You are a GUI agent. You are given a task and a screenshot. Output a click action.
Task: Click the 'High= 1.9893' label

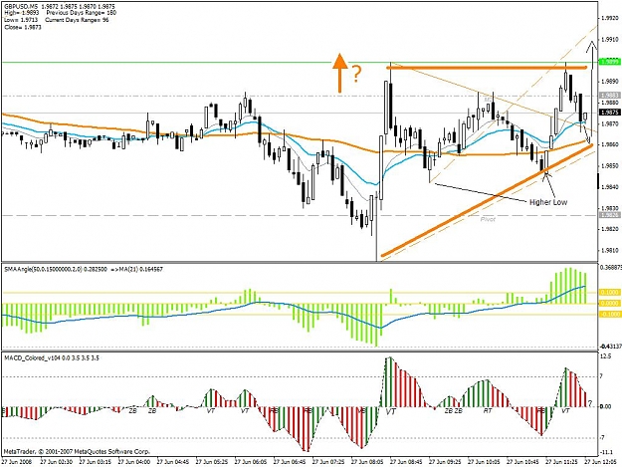22,13
